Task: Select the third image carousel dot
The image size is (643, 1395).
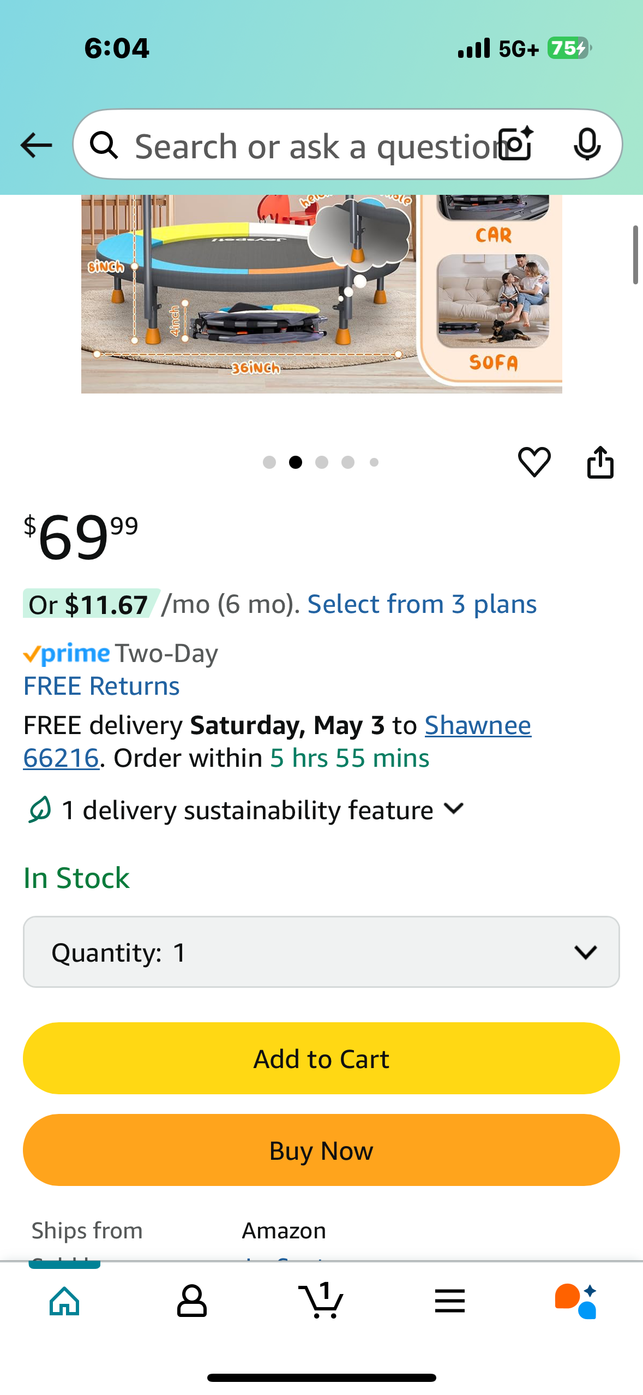Action: 322,462
